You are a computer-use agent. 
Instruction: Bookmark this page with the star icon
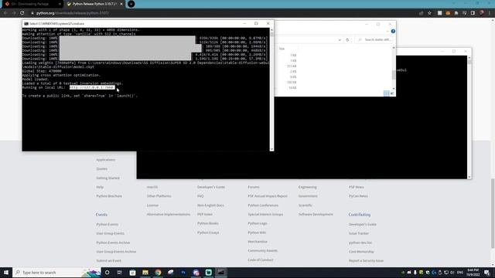pos(429,13)
